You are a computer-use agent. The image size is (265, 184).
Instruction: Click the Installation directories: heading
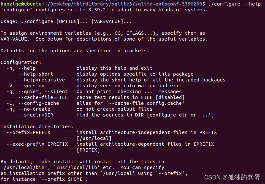37,127
